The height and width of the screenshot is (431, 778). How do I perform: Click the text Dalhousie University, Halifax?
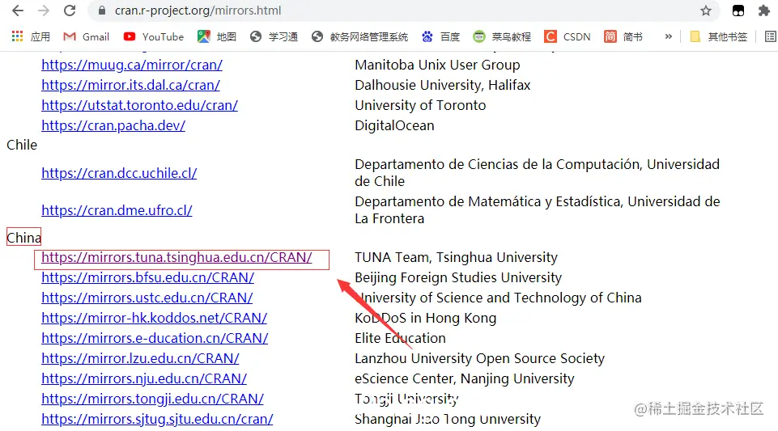[443, 85]
